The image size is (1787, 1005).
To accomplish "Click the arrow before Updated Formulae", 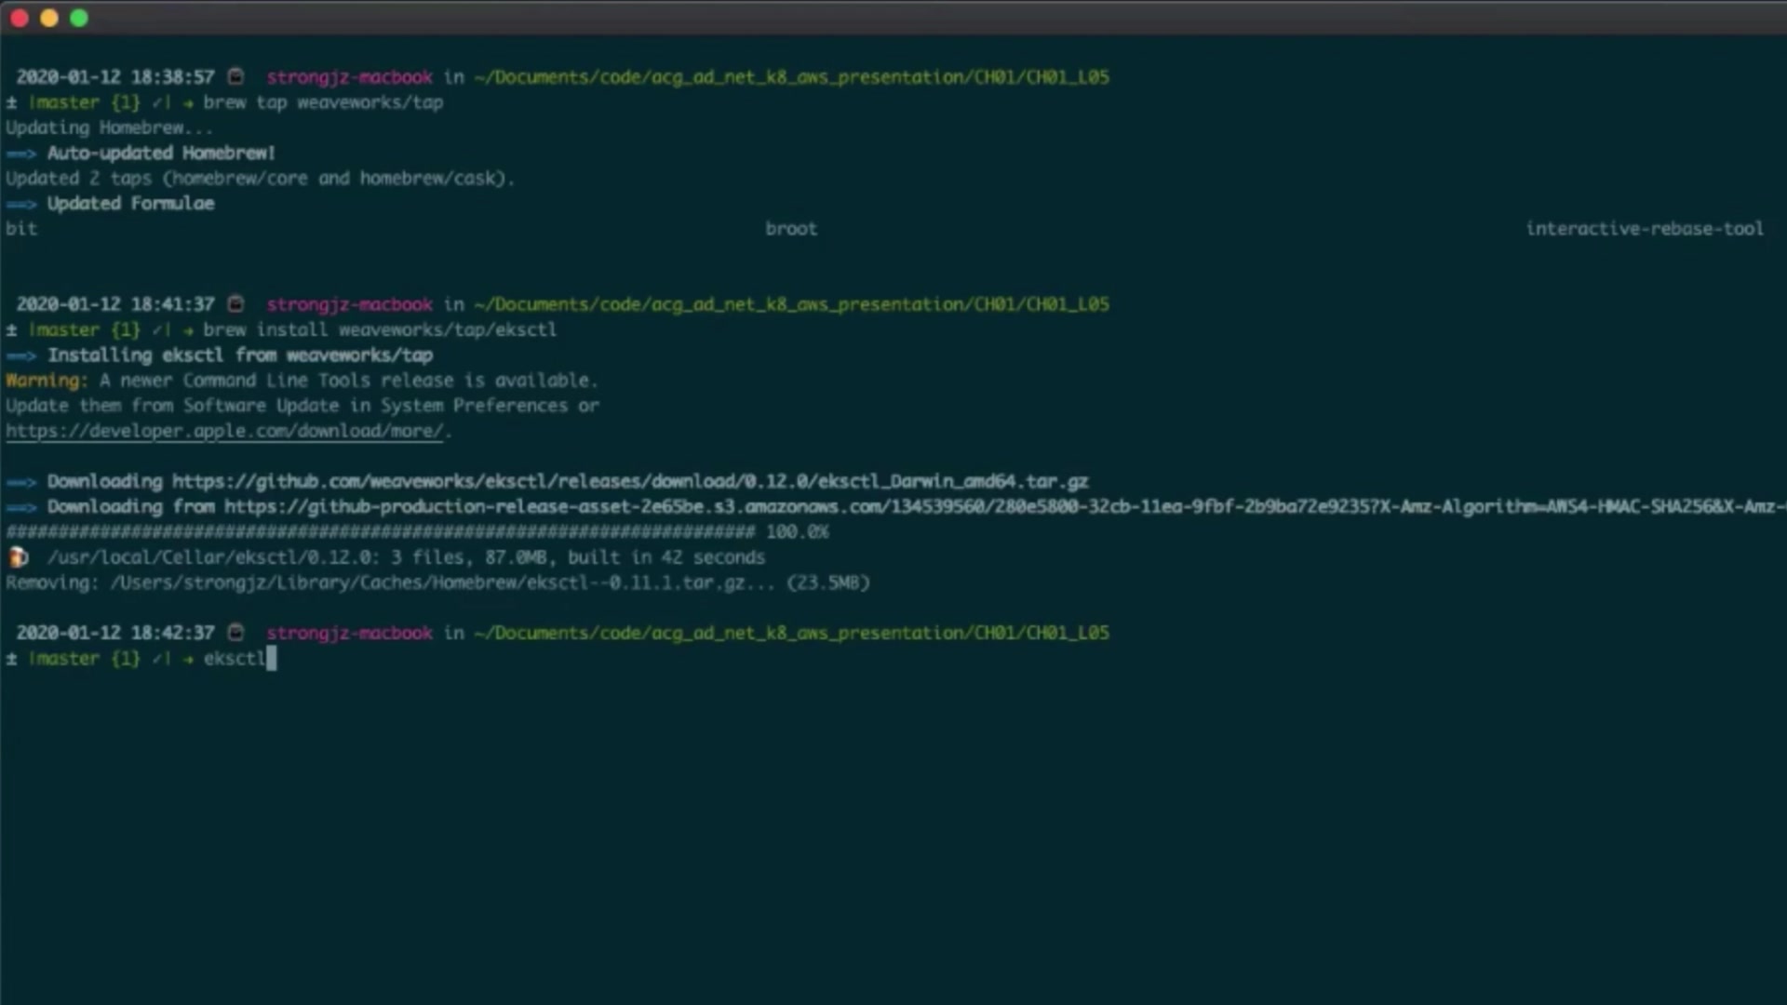I will pyautogui.click(x=21, y=204).
